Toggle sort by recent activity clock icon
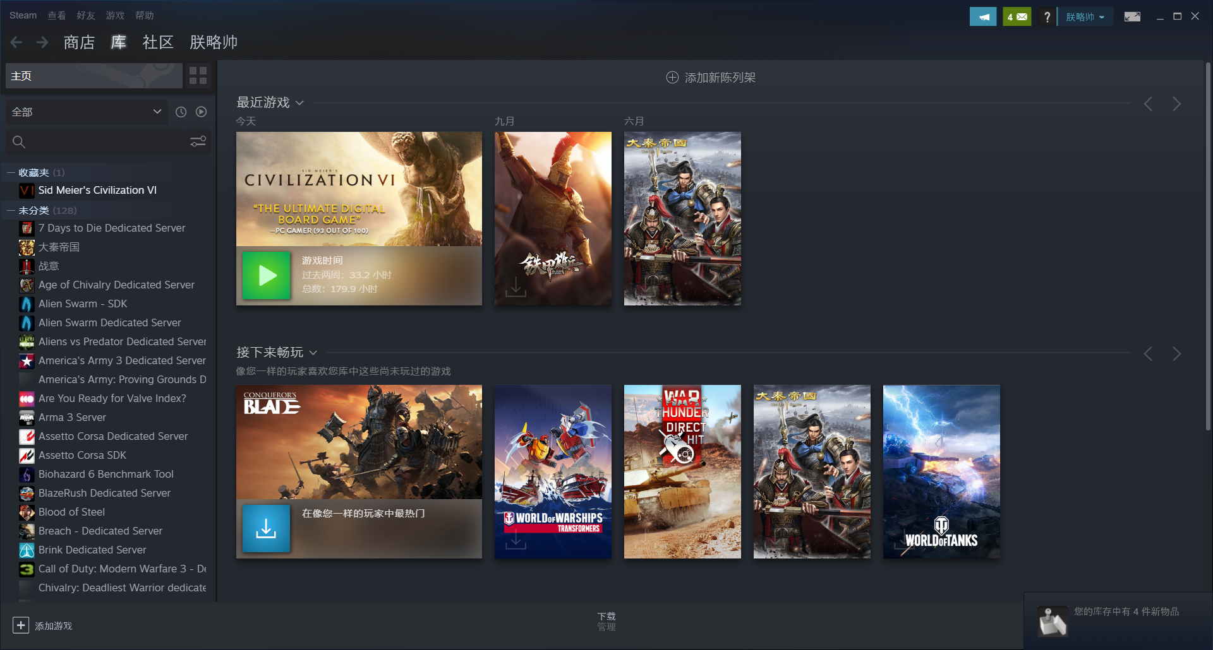This screenshot has width=1213, height=650. [181, 112]
